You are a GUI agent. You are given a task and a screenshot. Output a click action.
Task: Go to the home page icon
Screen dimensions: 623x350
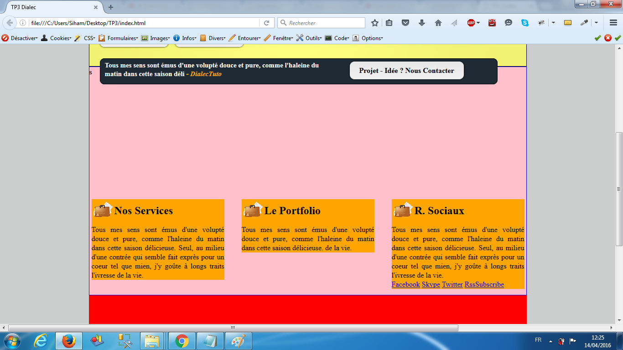tap(438, 23)
